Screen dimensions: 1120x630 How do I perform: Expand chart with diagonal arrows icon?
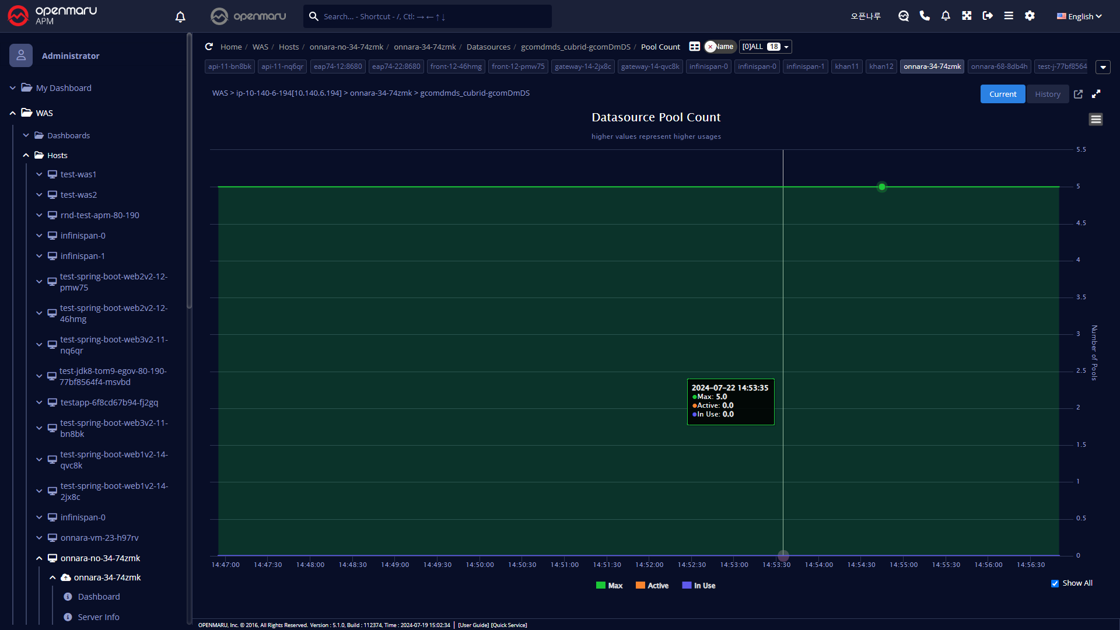coord(1096,94)
